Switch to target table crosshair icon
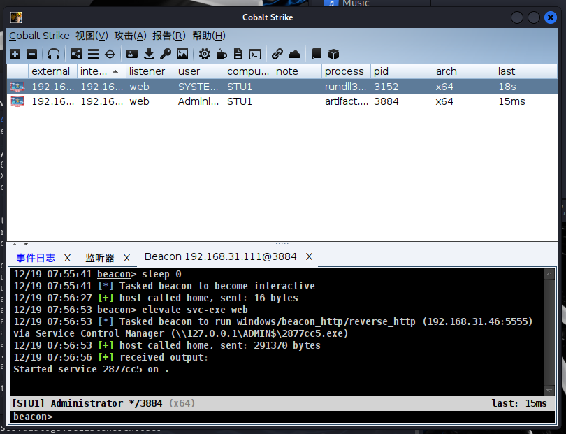566x434 pixels. (110, 55)
